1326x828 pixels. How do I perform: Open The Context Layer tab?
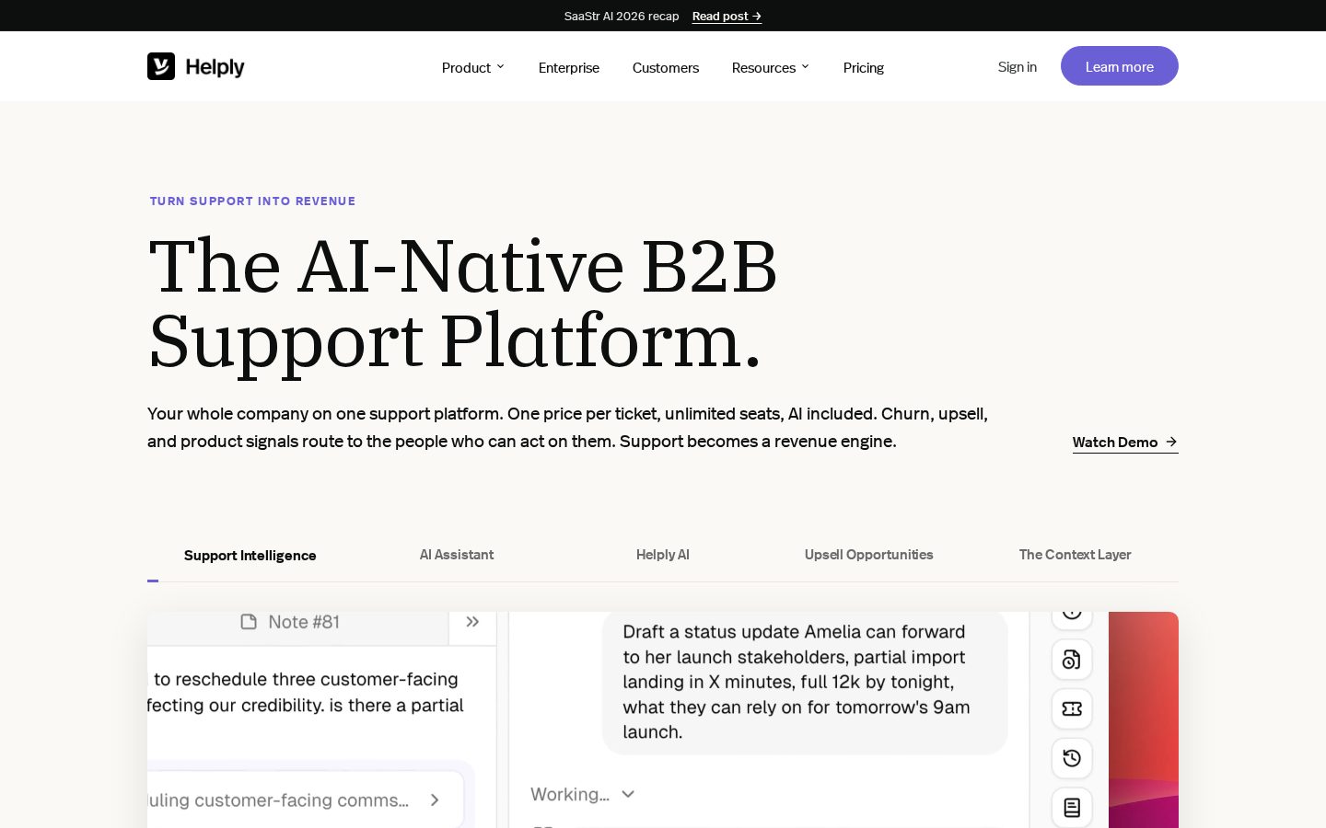pyautogui.click(x=1076, y=555)
